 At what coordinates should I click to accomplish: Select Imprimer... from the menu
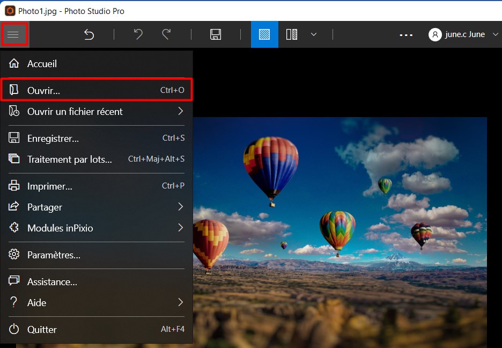(x=97, y=186)
